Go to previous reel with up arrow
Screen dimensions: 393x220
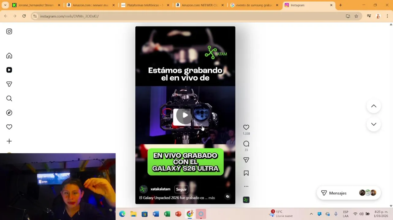click(x=374, y=106)
